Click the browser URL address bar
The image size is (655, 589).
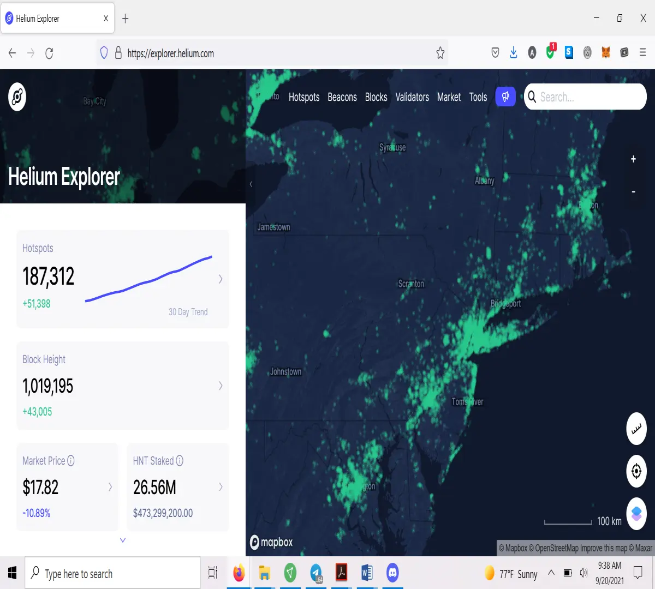click(273, 53)
